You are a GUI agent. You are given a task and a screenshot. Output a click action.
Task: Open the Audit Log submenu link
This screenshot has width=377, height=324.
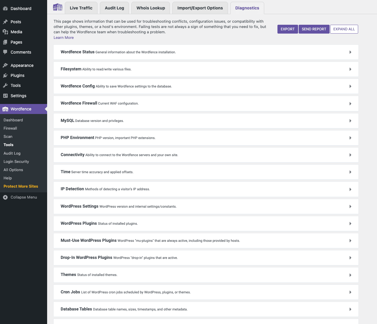click(x=12, y=153)
